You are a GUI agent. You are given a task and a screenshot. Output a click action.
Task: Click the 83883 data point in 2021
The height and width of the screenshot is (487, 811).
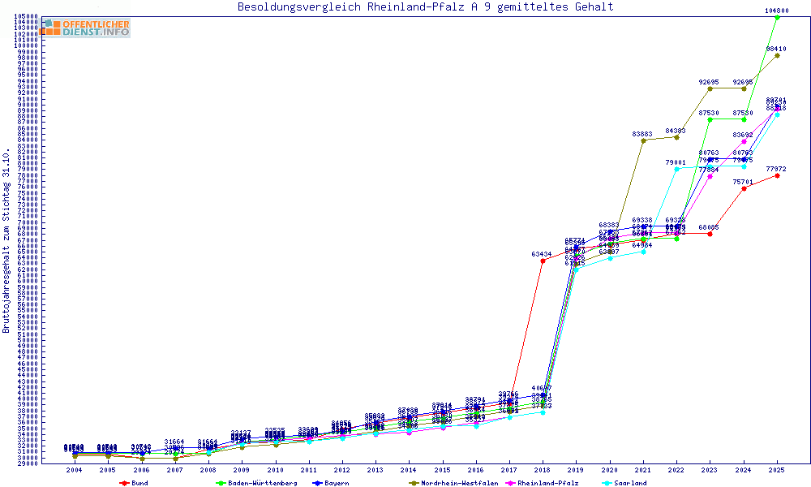(643, 140)
